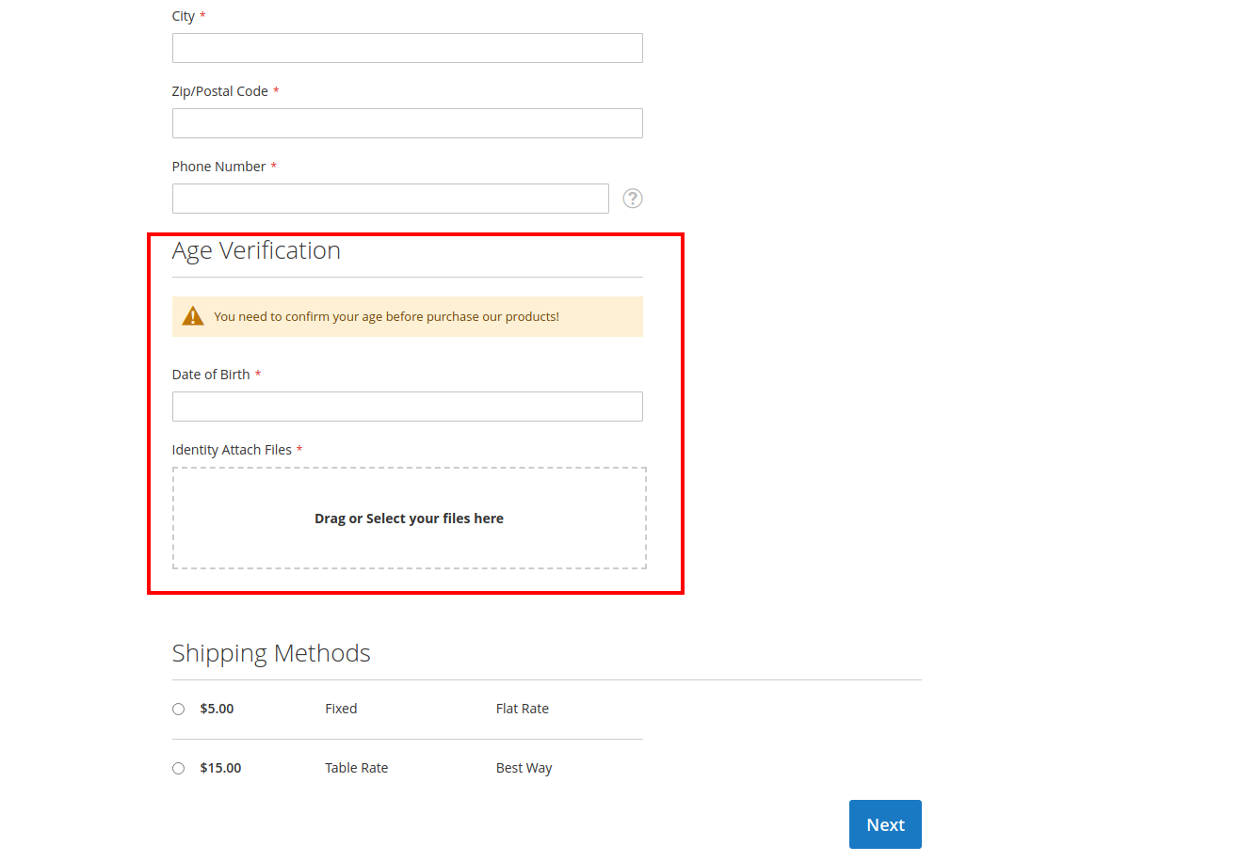Click the 'Date of Birth' label

(211, 375)
